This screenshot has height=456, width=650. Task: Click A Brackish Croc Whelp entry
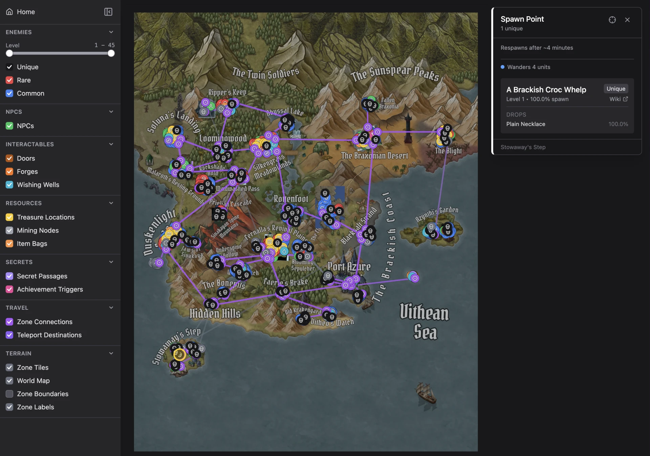546,90
